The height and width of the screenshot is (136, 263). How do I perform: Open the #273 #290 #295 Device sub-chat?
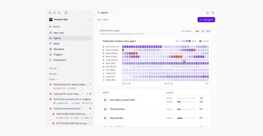click(x=72, y=123)
